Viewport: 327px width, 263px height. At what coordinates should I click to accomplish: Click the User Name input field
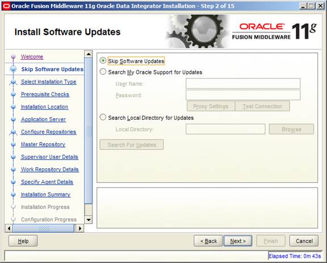pos(243,84)
